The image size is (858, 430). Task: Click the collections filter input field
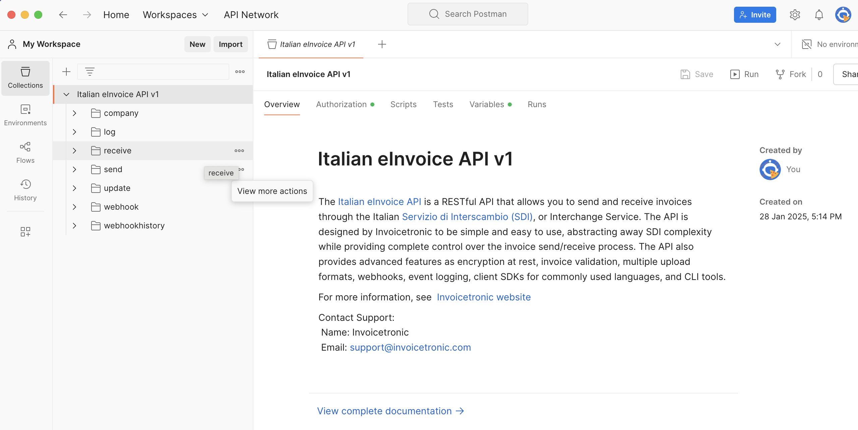pos(153,72)
